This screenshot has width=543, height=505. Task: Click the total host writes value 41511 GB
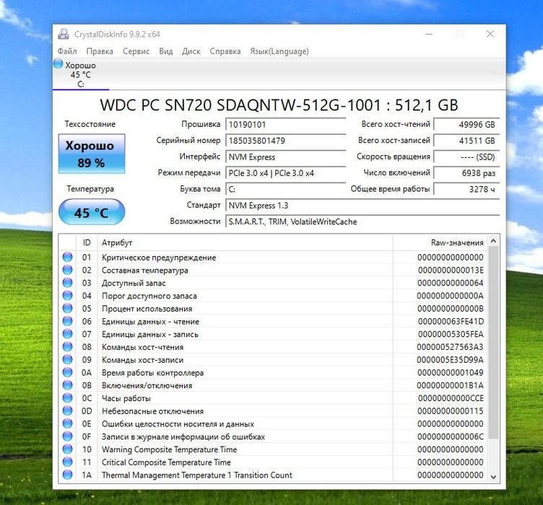click(x=466, y=141)
